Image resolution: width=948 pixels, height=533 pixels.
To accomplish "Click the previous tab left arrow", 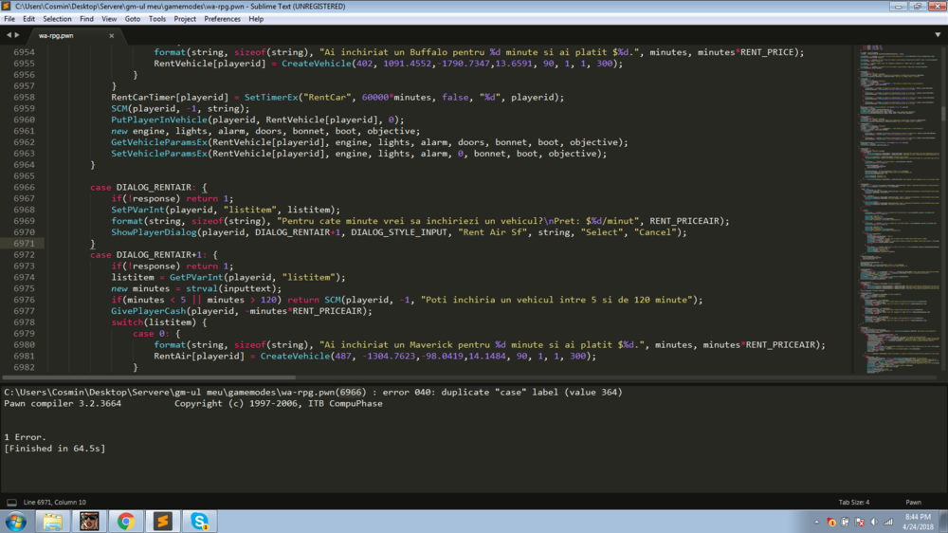I will tap(9, 35).
